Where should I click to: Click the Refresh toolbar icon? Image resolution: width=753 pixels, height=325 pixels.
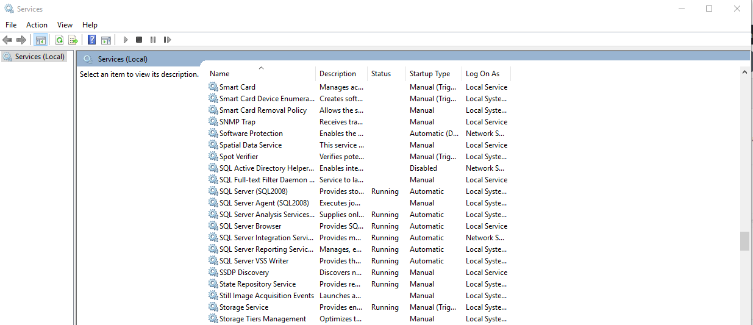[x=59, y=40]
